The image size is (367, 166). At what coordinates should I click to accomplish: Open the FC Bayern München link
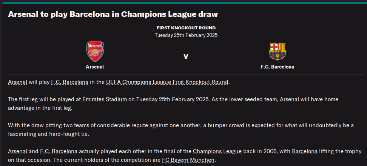pos(188,160)
